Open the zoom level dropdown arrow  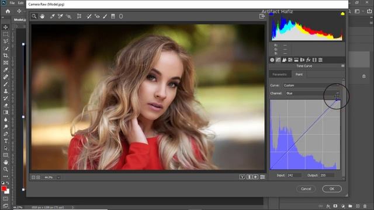[58, 177]
